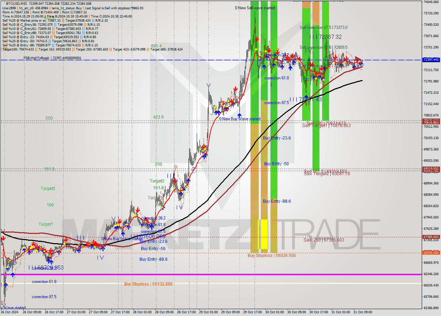Click the green 'Target1' label on left

point(45,224)
